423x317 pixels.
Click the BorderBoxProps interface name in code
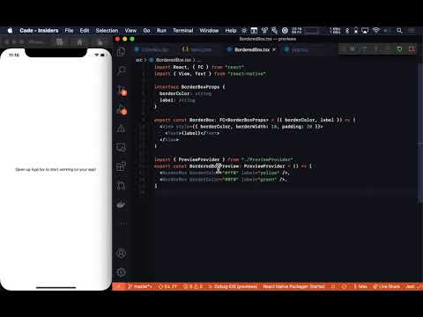(x=200, y=87)
